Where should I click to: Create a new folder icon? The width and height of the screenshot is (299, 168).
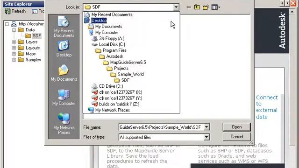click(x=206, y=7)
